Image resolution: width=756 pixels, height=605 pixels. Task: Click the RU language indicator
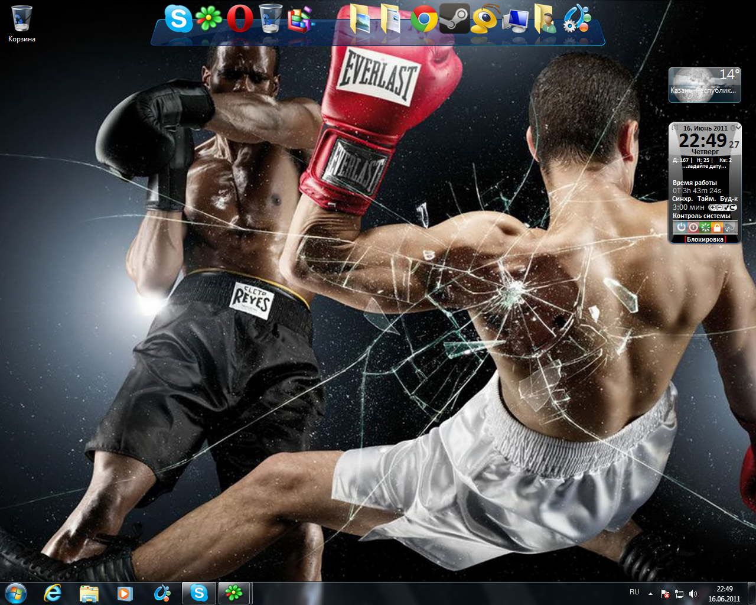pos(634,592)
